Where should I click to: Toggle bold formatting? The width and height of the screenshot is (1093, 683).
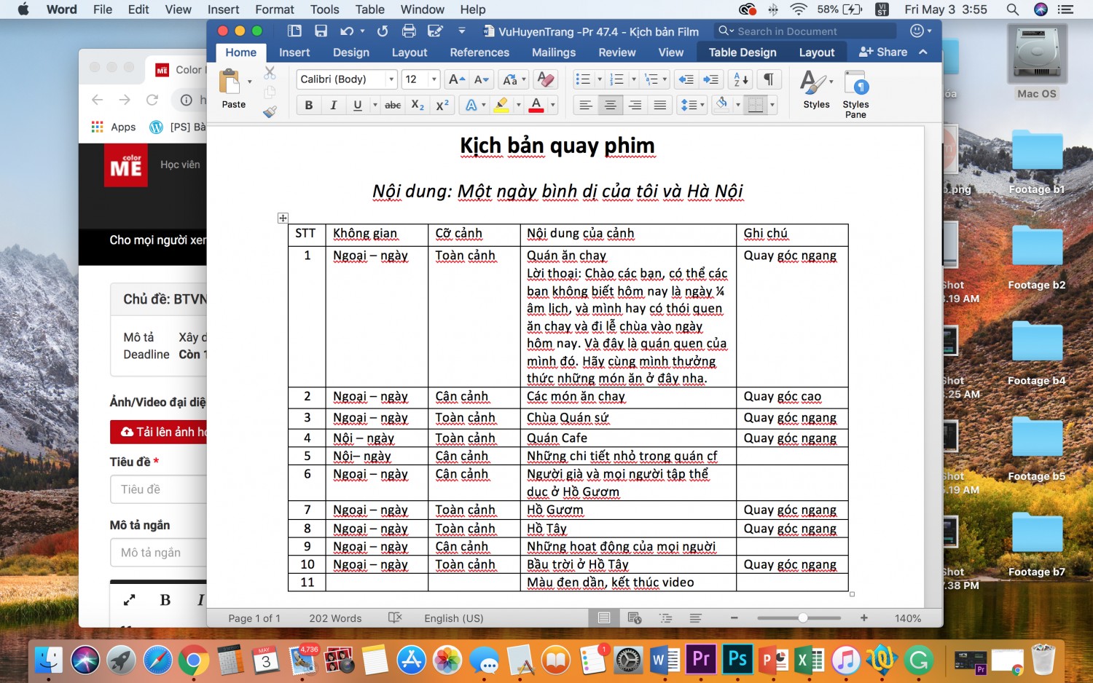tap(309, 105)
